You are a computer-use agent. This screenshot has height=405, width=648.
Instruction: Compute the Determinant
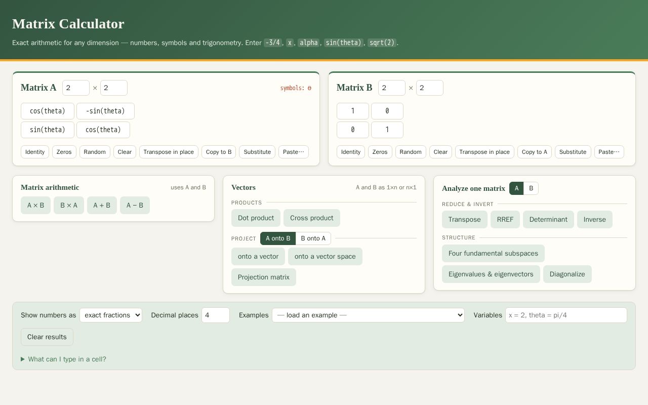tap(548, 219)
